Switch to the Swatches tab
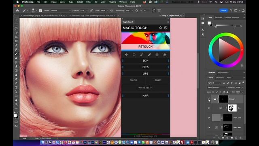The image size is (259, 146). [x=219, y=17]
